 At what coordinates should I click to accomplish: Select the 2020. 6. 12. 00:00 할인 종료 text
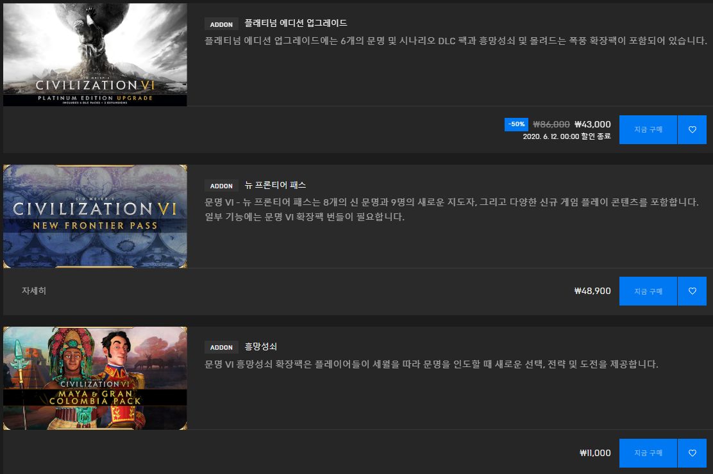click(567, 136)
